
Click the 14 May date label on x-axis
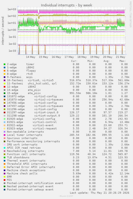(x=31, y=57)
